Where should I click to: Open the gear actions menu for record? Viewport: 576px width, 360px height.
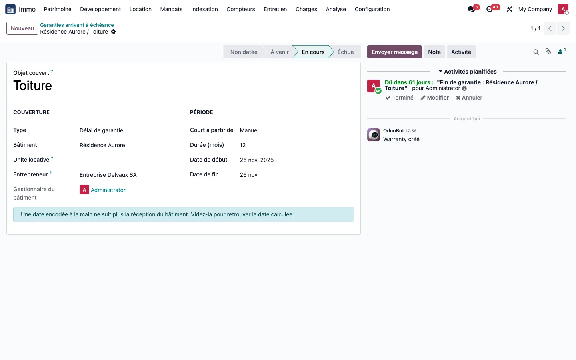click(113, 32)
